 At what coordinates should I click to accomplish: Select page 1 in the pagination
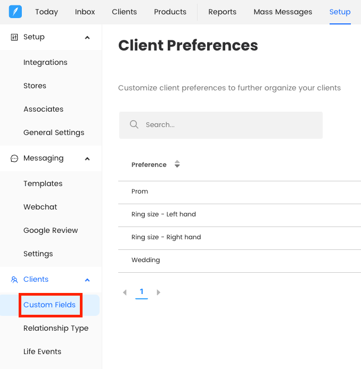pos(142,292)
